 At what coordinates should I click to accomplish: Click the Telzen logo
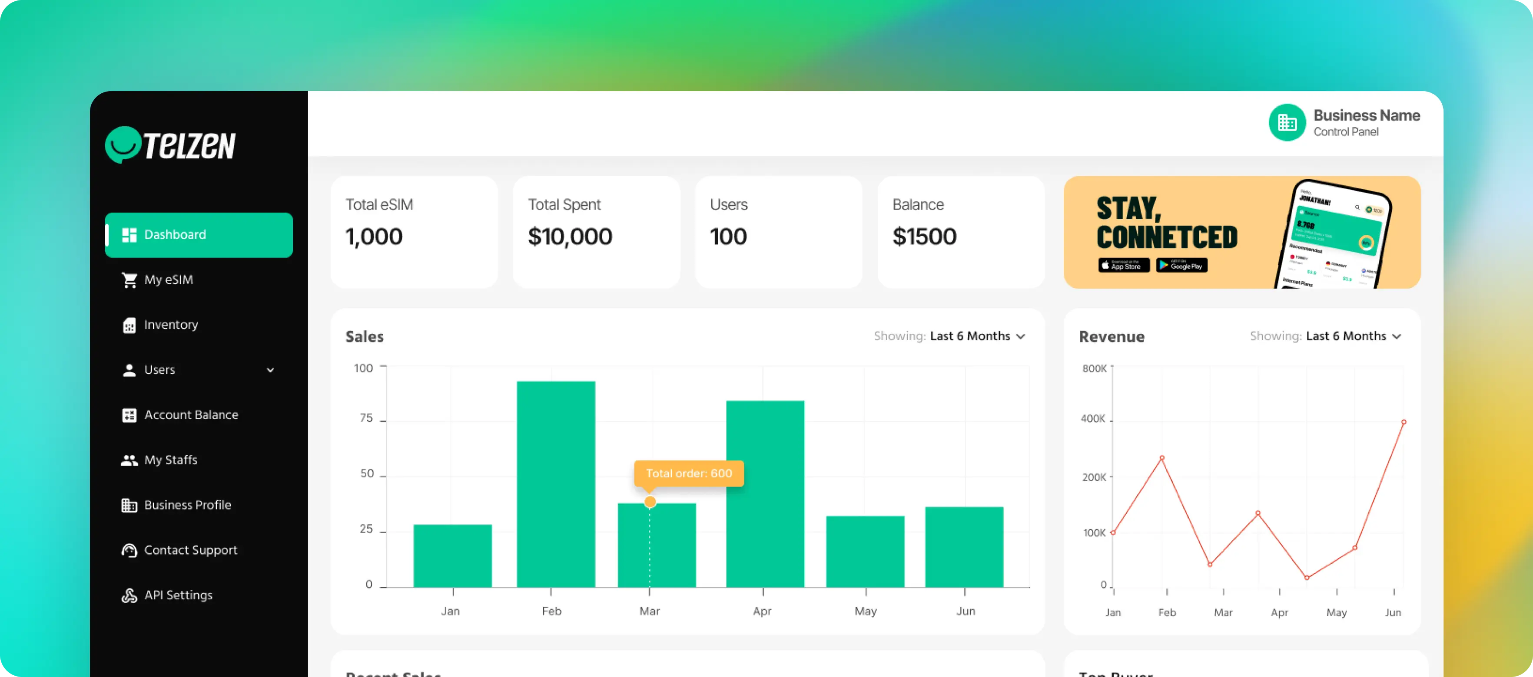pyautogui.click(x=171, y=145)
